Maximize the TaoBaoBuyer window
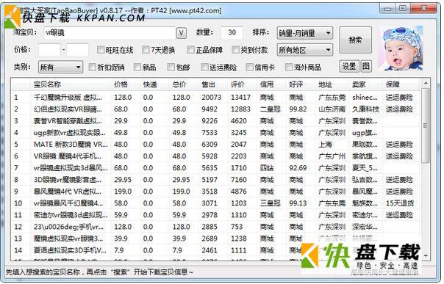This screenshot has height=284, width=444. 403,8
